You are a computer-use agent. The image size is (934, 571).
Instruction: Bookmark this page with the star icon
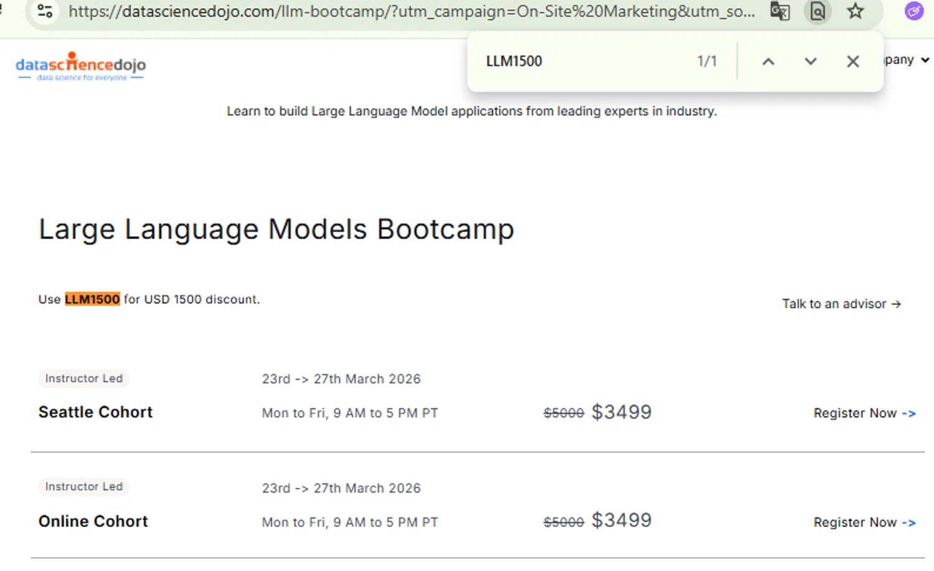[x=856, y=11]
